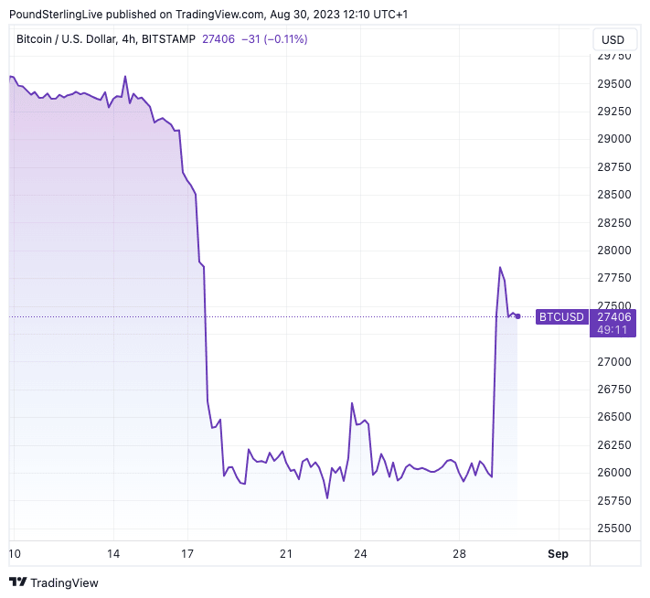Select the 28 date label on time axis

[x=459, y=554]
